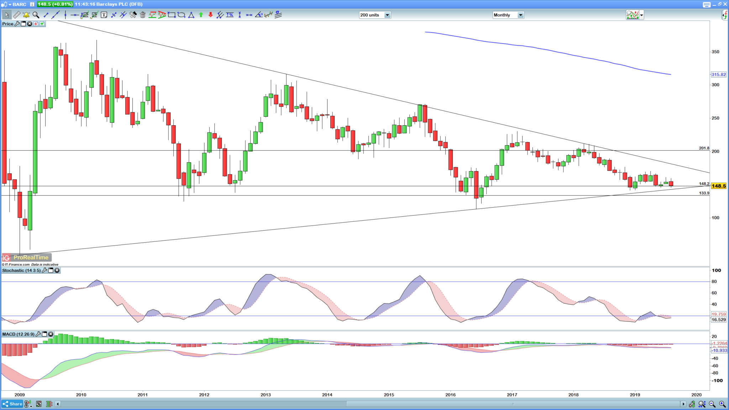Choose the vertical distance arrows tool
This screenshot has width=729, height=410.
click(240, 15)
